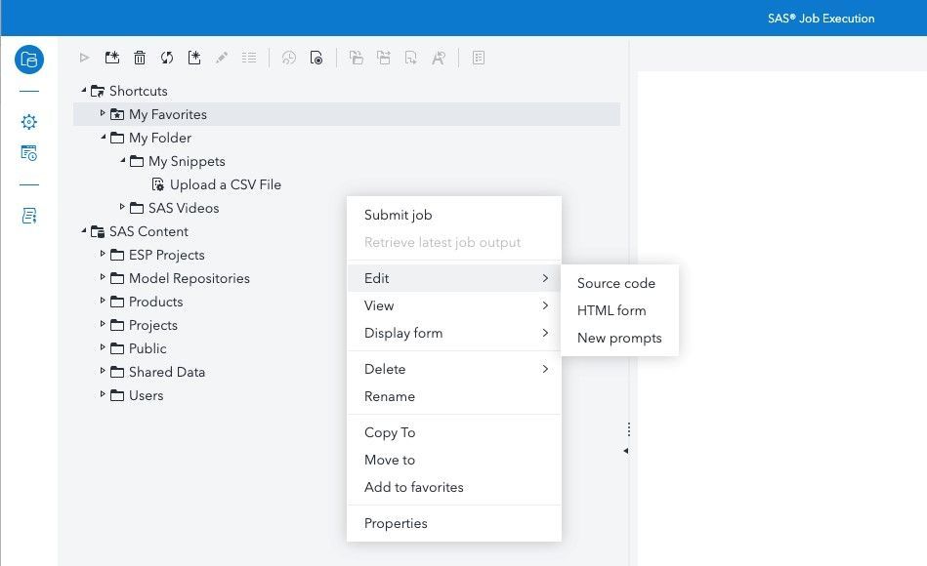Collapse the left pane with splitter arrow
Screen dimensions: 927x566
click(x=625, y=451)
